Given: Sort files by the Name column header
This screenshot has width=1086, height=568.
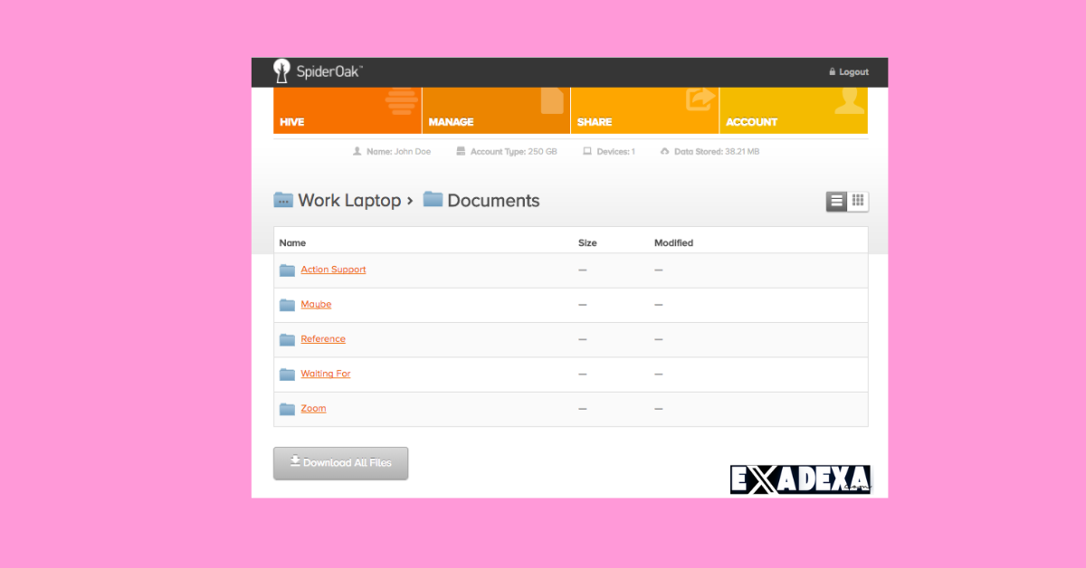Looking at the screenshot, I should click(x=292, y=242).
